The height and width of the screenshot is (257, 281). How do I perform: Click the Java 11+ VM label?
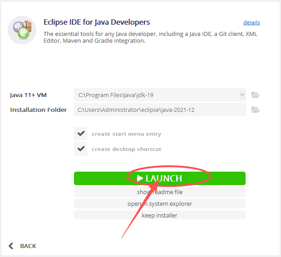(x=28, y=95)
